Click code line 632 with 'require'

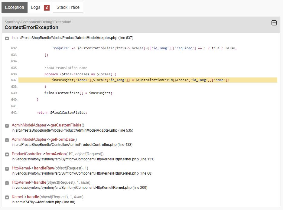pos(145,48)
